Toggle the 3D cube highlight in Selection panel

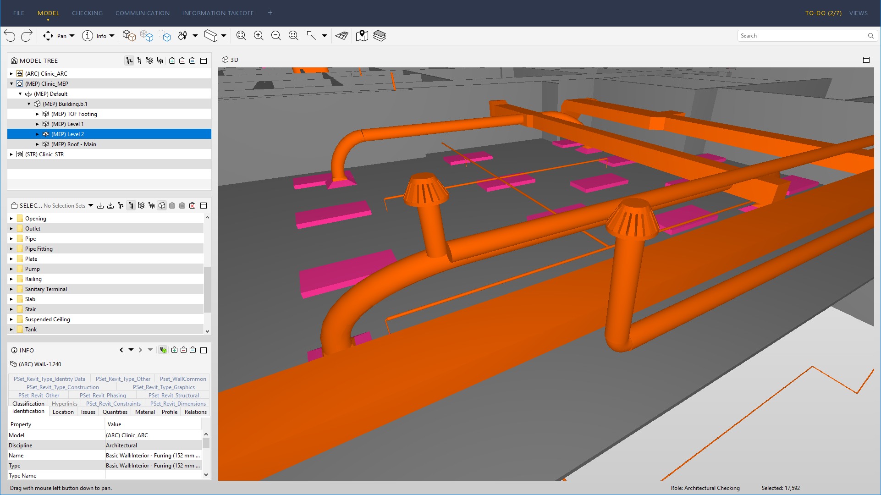(162, 205)
